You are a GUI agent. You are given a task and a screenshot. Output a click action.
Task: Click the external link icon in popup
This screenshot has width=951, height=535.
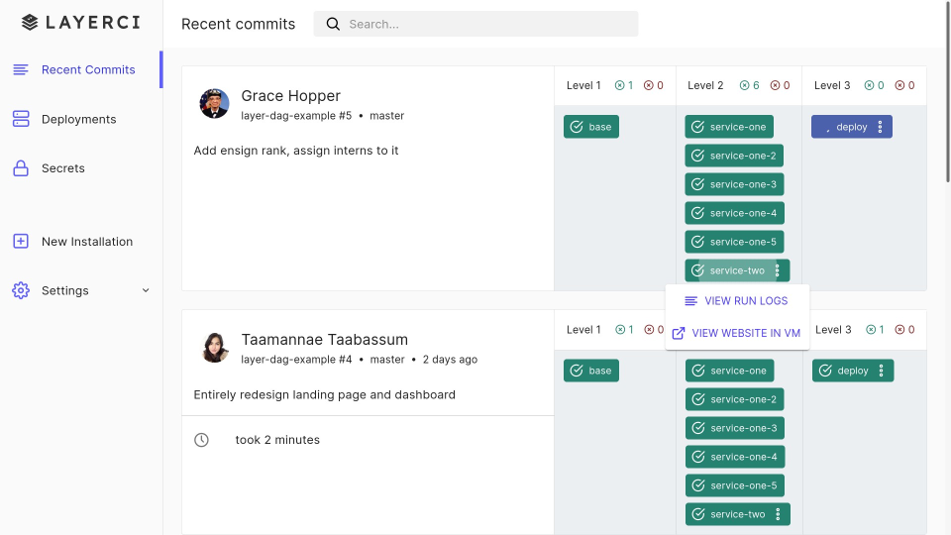679,333
